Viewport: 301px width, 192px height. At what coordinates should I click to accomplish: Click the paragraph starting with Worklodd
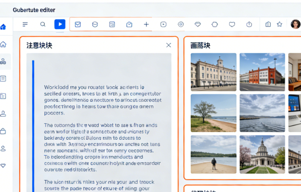tap(103, 100)
